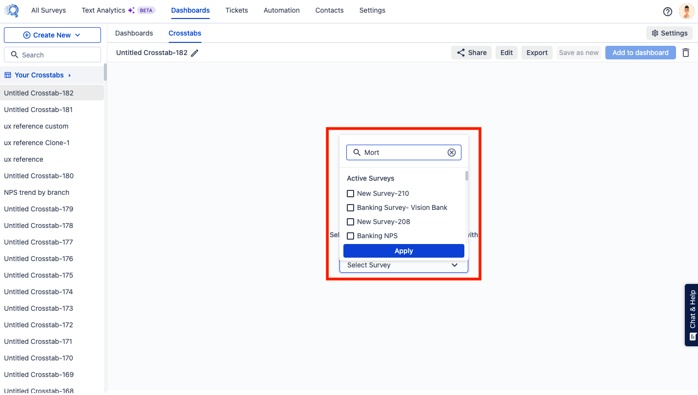Go to the Tickets menu
Screen dimensions: 698x395
tap(237, 10)
